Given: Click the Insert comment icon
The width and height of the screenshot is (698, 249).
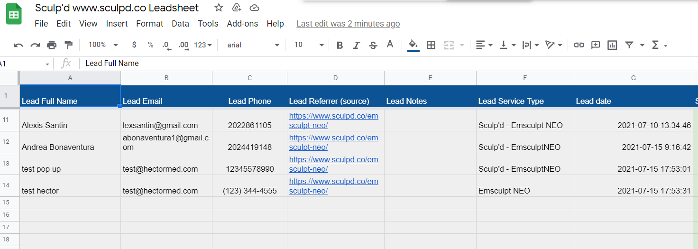Looking at the screenshot, I should (596, 45).
